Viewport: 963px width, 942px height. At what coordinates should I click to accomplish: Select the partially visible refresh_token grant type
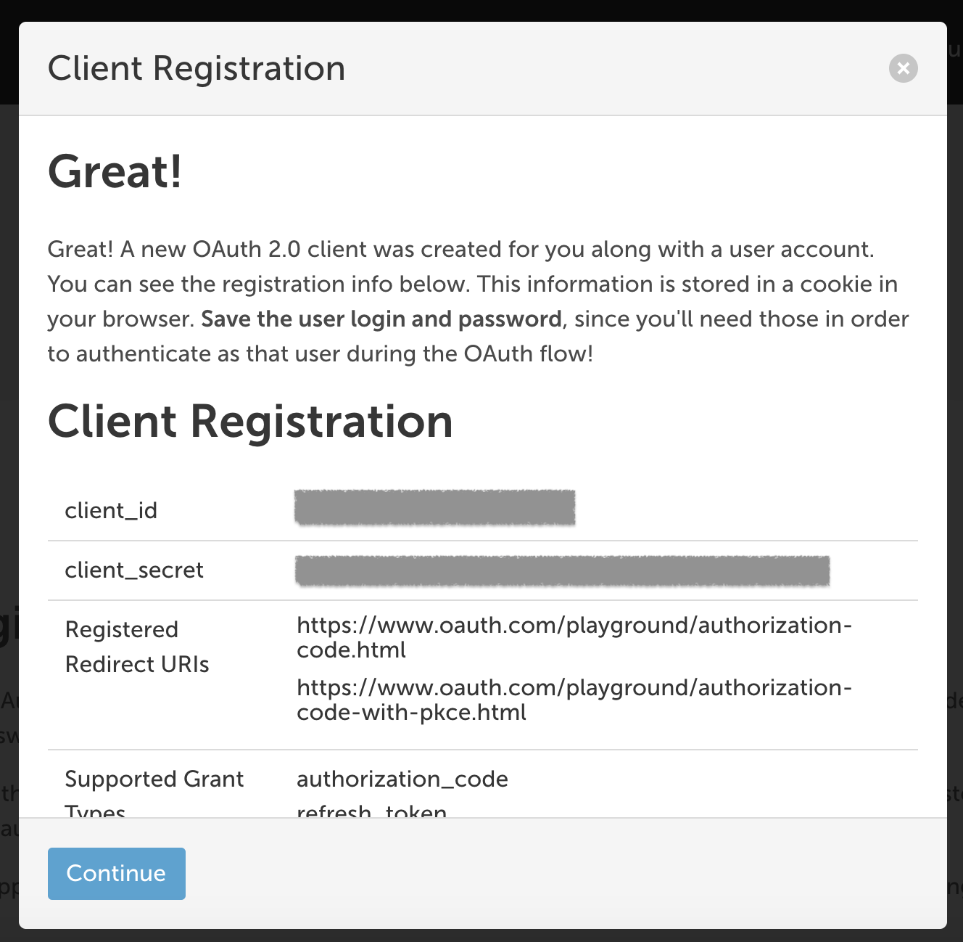click(371, 811)
